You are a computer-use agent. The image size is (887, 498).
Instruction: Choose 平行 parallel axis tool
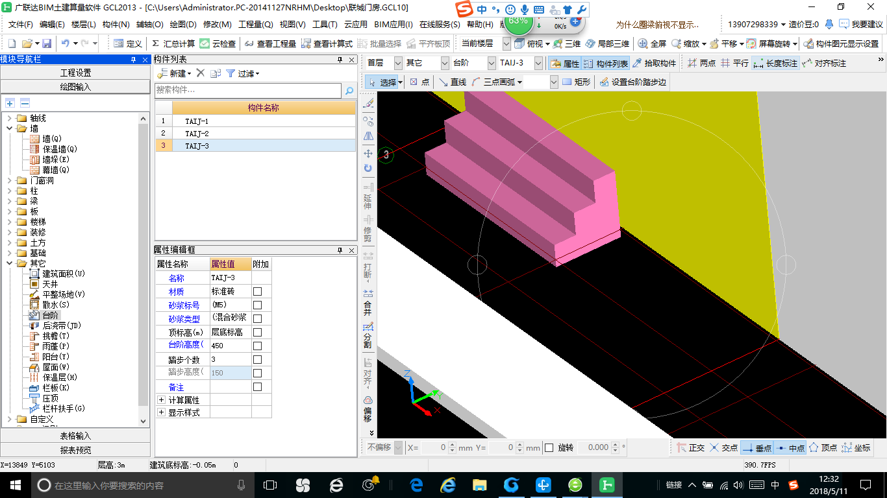(x=734, y=64)
